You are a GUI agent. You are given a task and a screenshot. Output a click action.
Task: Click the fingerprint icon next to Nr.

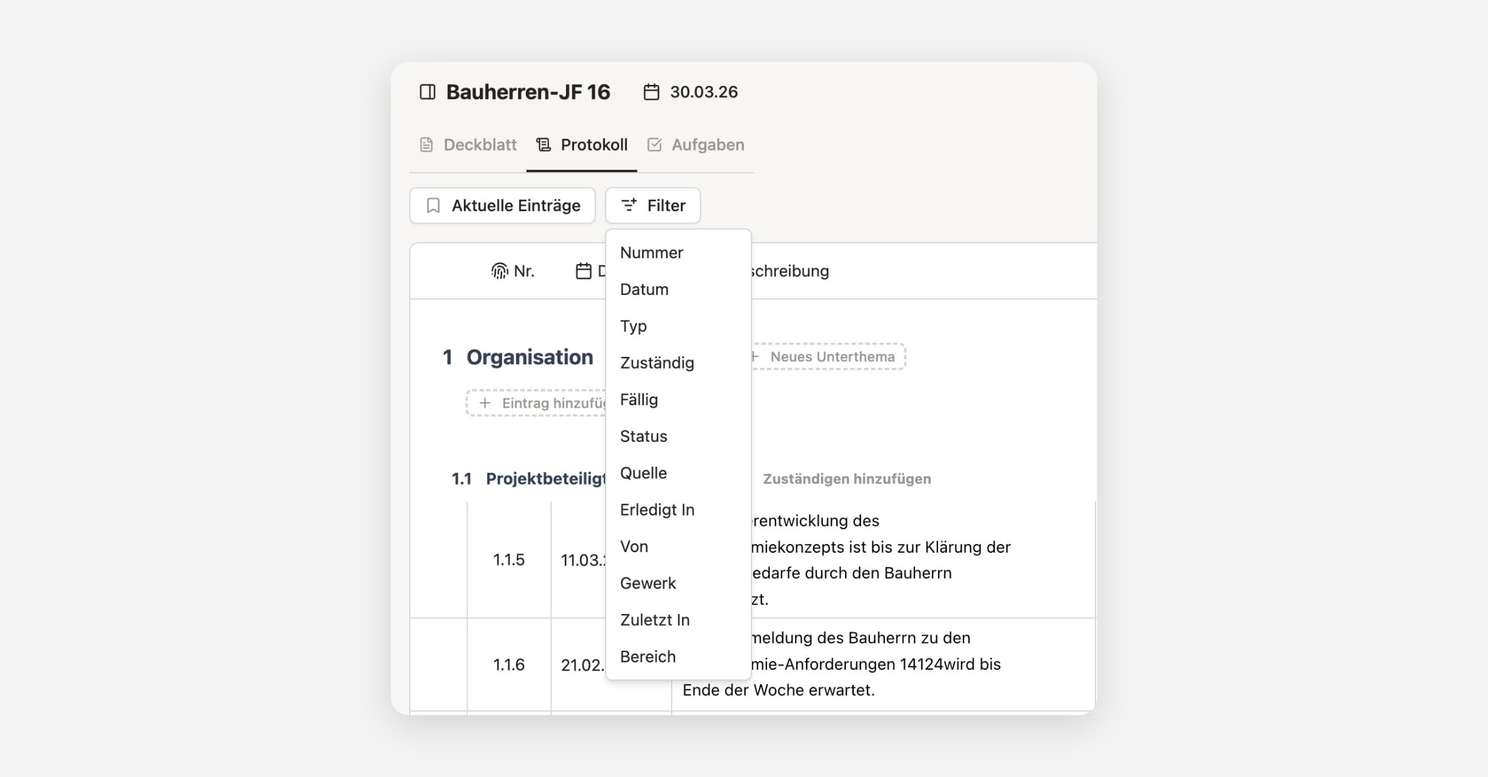point(499,271)
